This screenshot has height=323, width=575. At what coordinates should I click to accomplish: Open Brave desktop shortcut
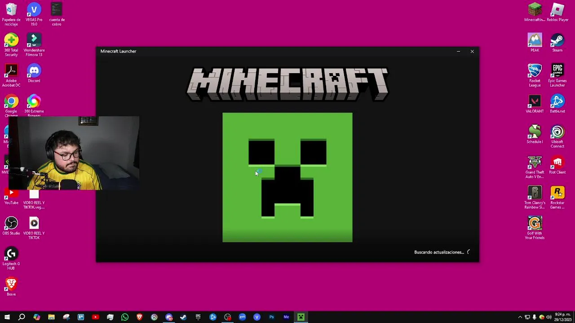11,287
